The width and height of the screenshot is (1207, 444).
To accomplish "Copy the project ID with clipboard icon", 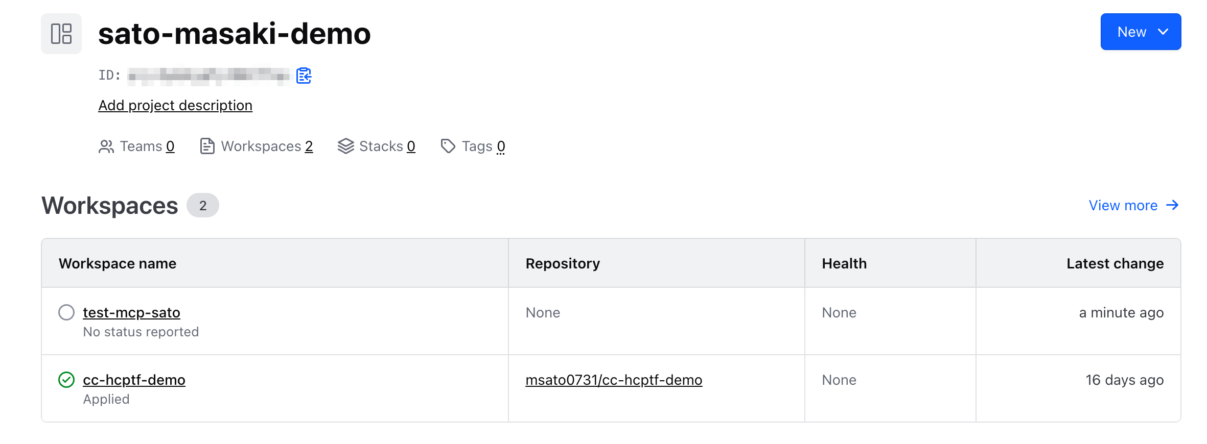I will [304, 76].
